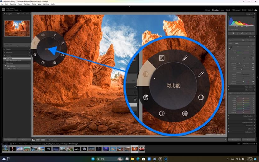Select the Healing tool in tool strip

click(x=242, y=33)
